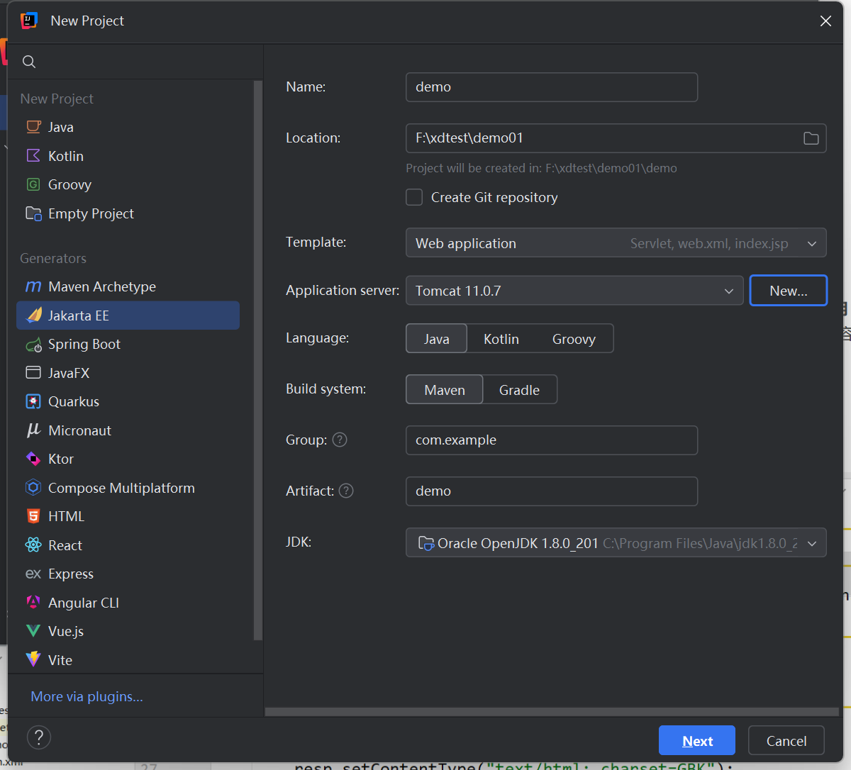This screenshot has height=770, width=851.
Task: Select the Ktor generator
Action: coord(128,459)
